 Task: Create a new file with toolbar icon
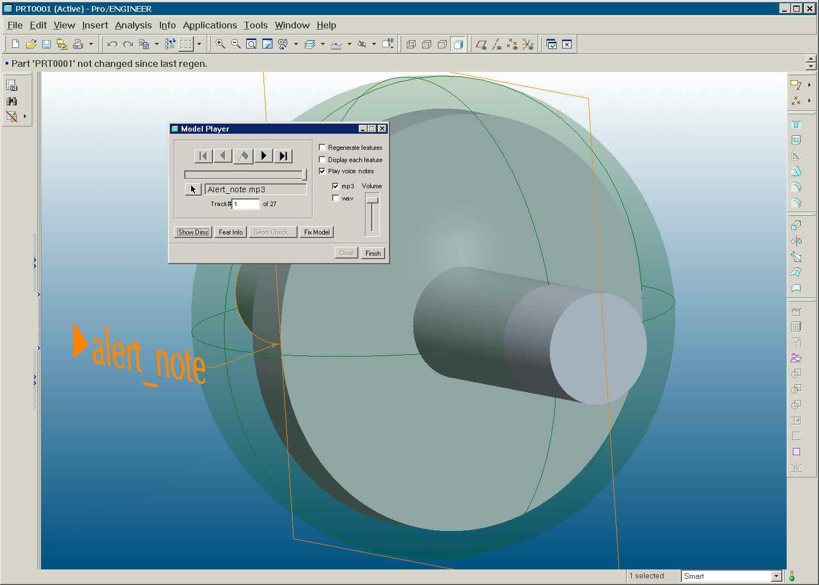[x=16, y=44]
